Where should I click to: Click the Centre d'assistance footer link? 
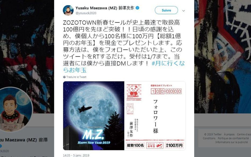244,134
